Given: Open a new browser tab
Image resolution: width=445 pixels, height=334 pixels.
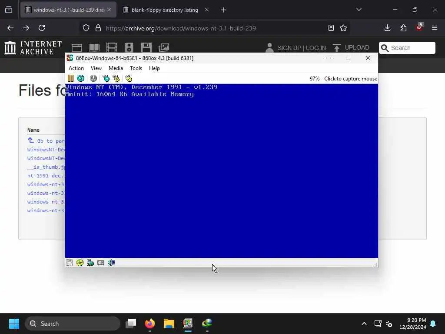Looking at the screenshot, I should (224, 10).
